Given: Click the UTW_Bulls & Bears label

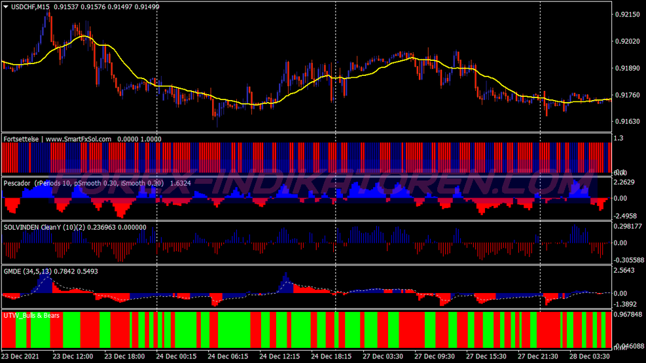Looking at the screenshot, I should [x=31, y=316].
